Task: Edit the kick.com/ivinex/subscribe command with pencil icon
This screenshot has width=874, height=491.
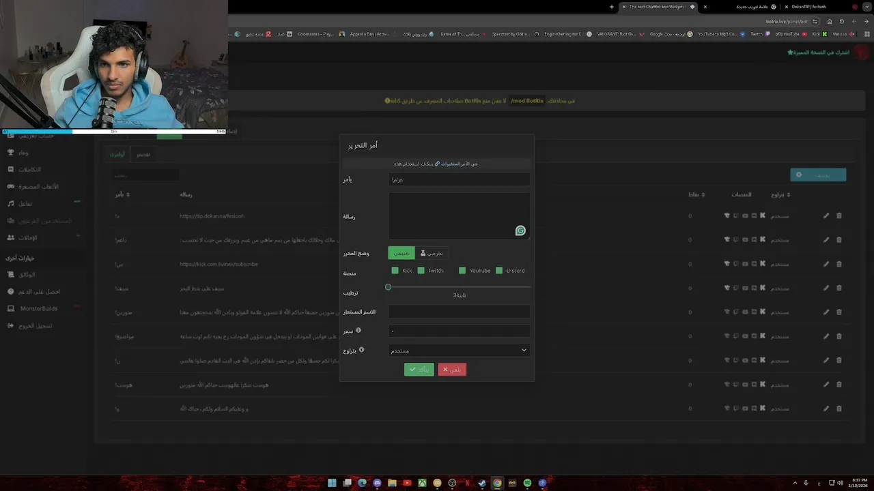Action: coord(826,264)
